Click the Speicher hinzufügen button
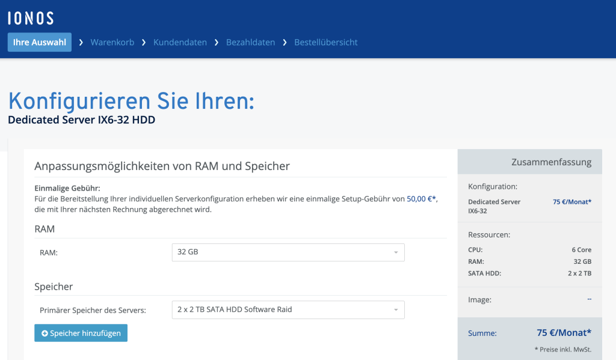The image size is (616, 360). 81,332
